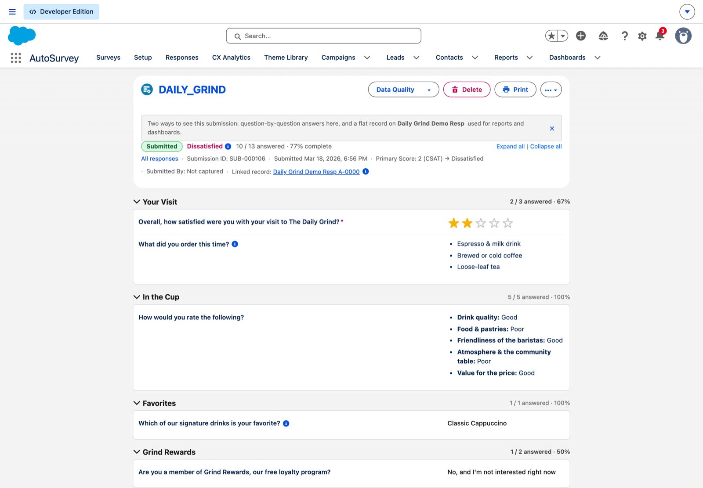Open the global create plus icon

click(581, 36)
